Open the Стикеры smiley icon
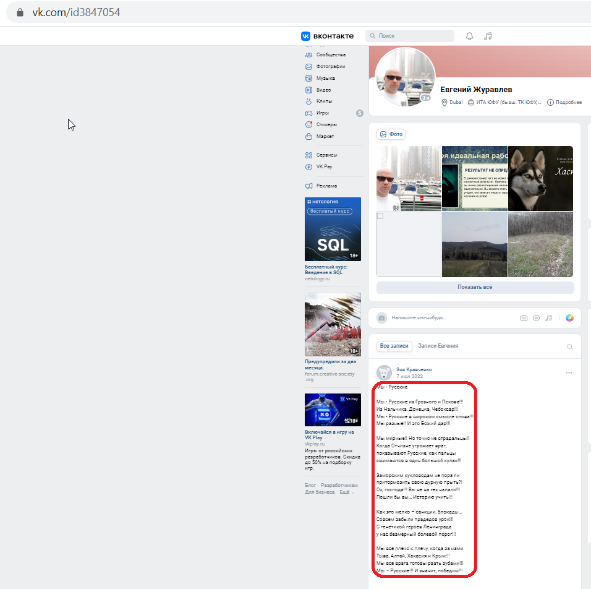Image resolution: width=591 pixels, height=589 pixels. coord(308,124)
